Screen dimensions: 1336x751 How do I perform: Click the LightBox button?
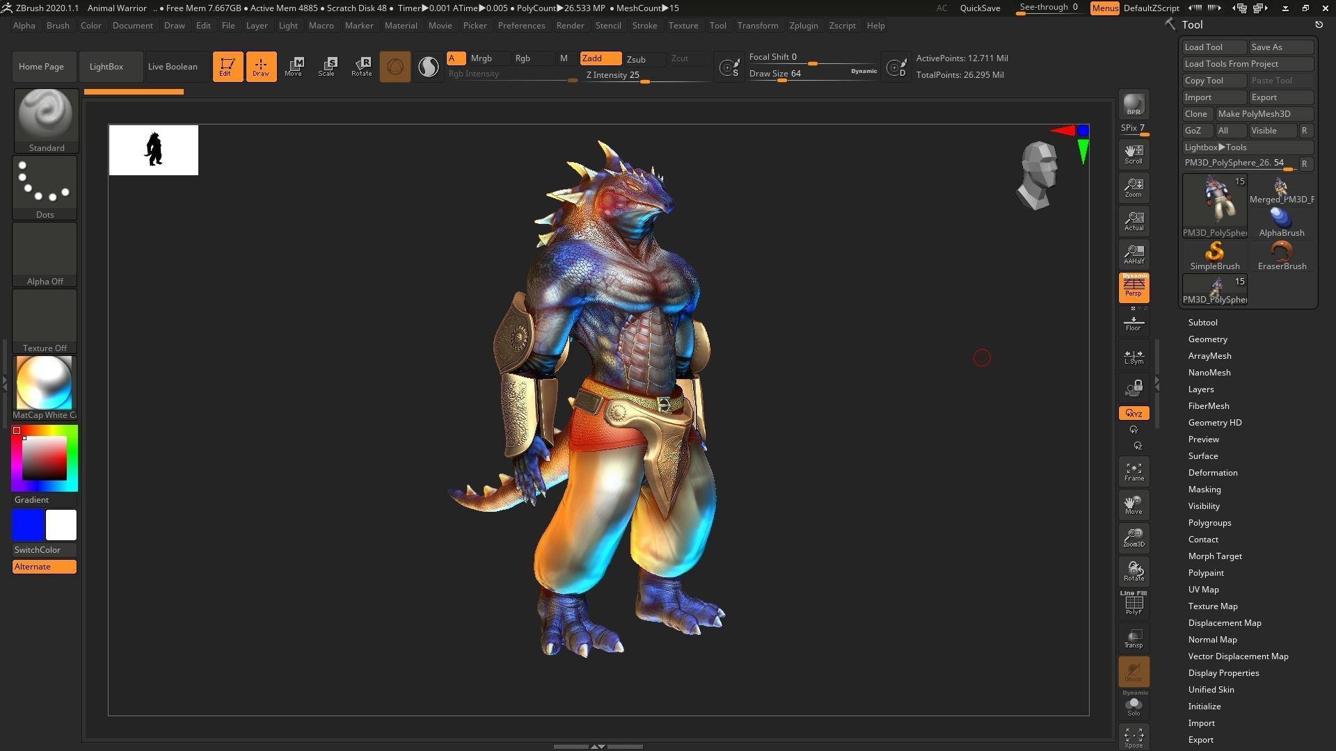coord(106,67)
